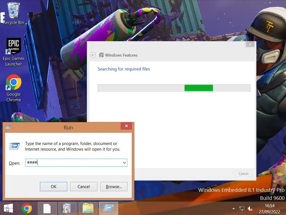Show hidden system tray icons

coord(234,208)
